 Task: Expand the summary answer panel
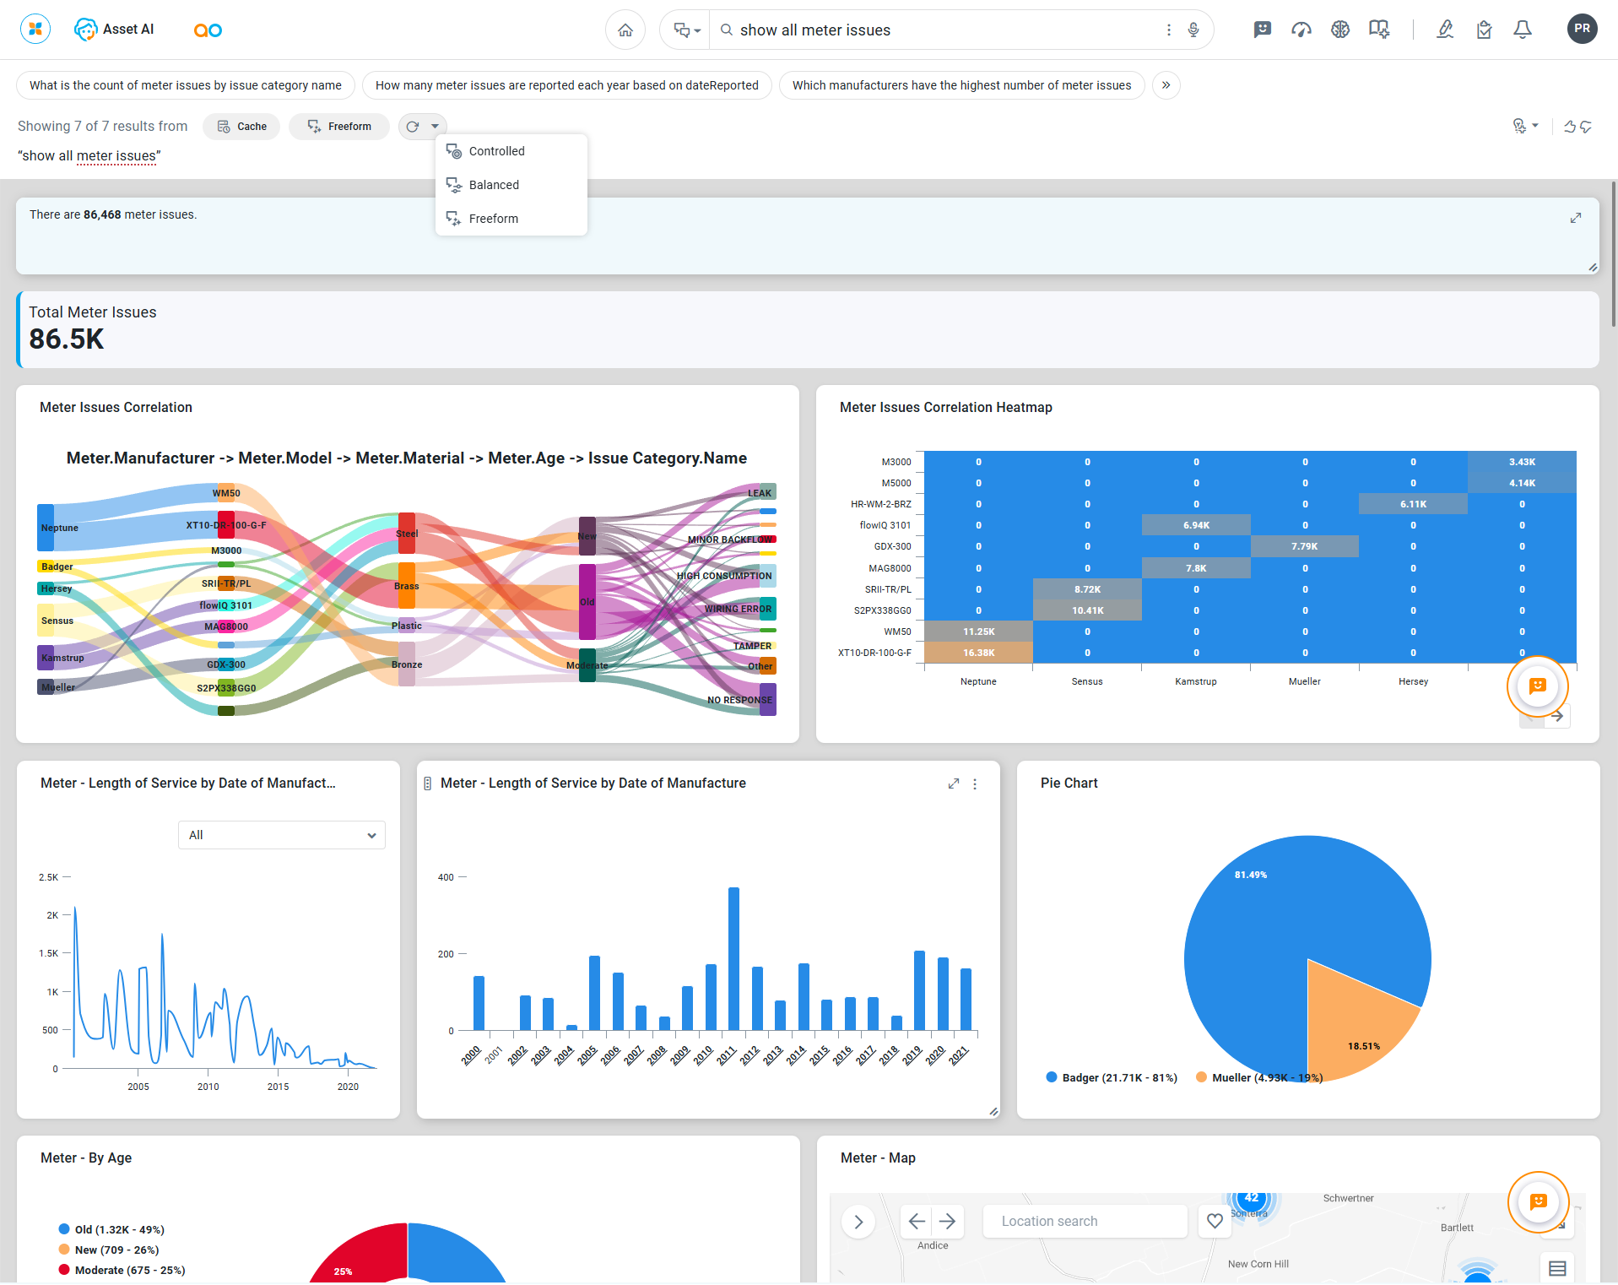coord(1576,218)
